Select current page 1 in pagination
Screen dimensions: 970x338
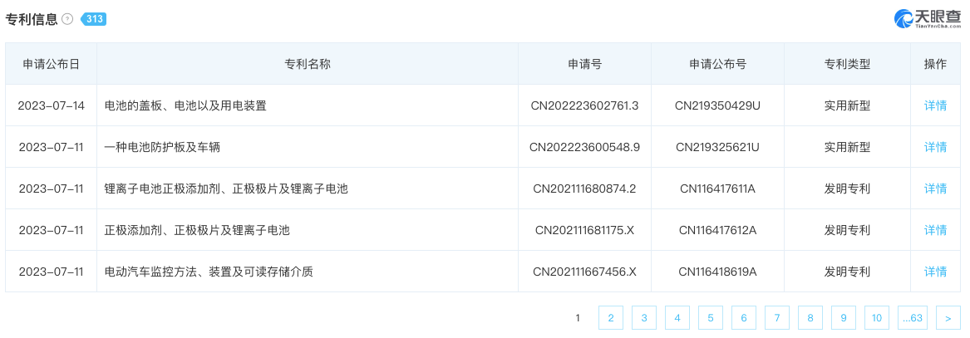coord(578,318)
